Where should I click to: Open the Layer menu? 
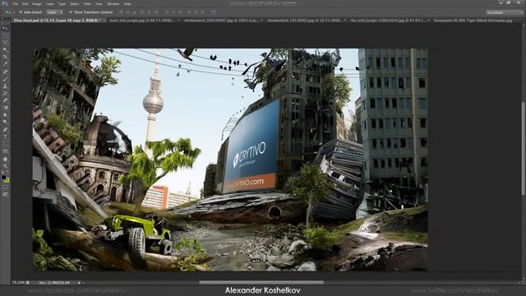[50, 3]
